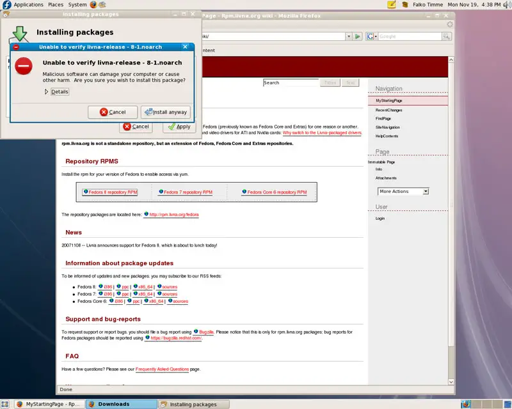Screen dimensions: 512x409
Task: Click Apply in Installing packages window
Action: pyautogui.click(x=179, y=127)
